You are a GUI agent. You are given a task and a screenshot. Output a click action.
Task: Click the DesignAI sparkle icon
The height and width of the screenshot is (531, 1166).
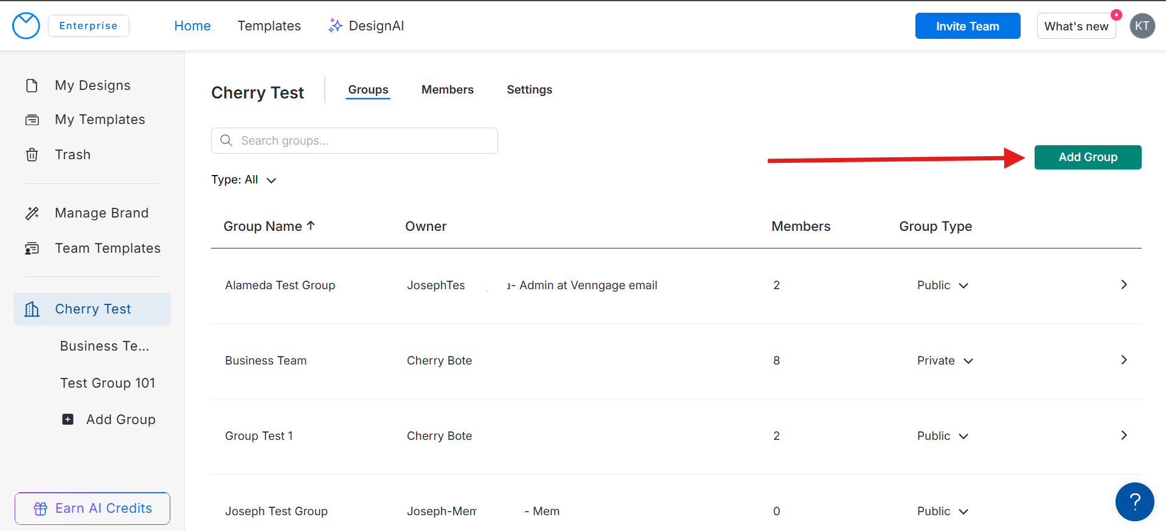335,26
